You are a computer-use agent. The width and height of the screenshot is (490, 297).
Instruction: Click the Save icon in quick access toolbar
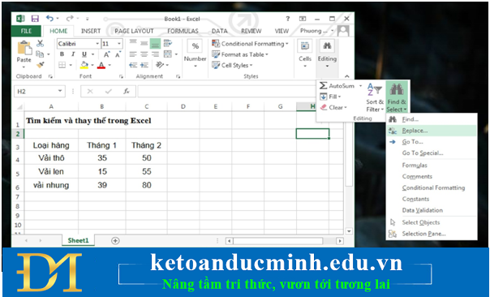[x=35, y=19]
